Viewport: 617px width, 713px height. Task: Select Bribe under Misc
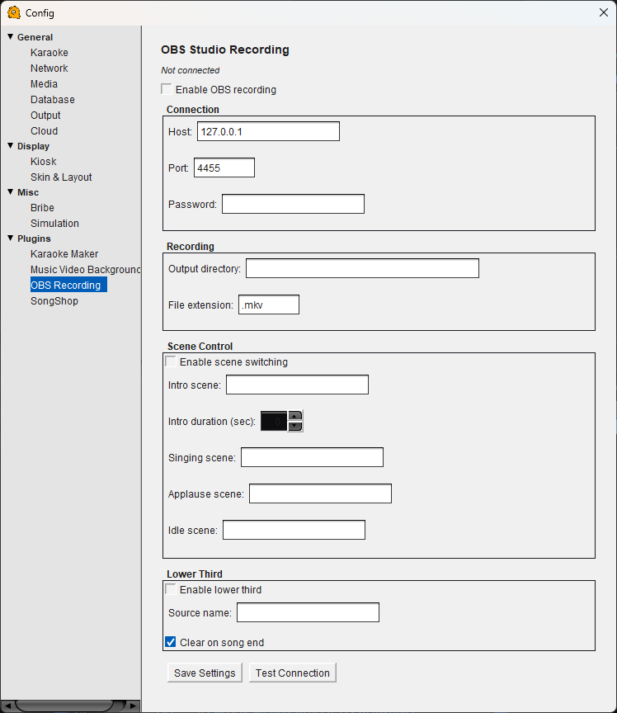point(42,208)
